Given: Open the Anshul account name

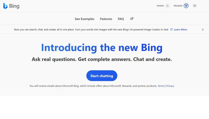Looking at the screenshot, I should (x=160, y=6).
